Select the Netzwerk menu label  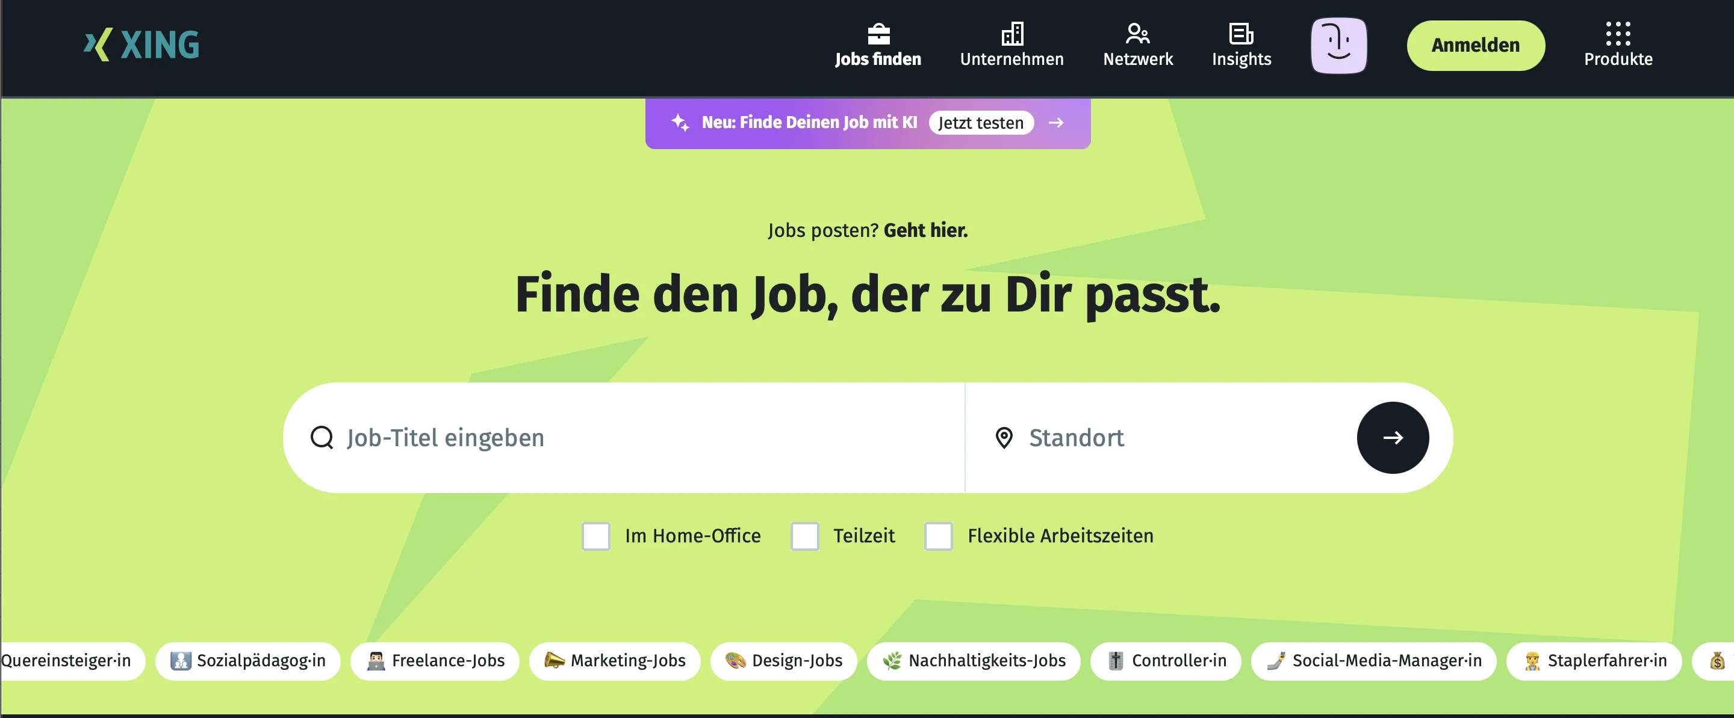[1137, 59]
